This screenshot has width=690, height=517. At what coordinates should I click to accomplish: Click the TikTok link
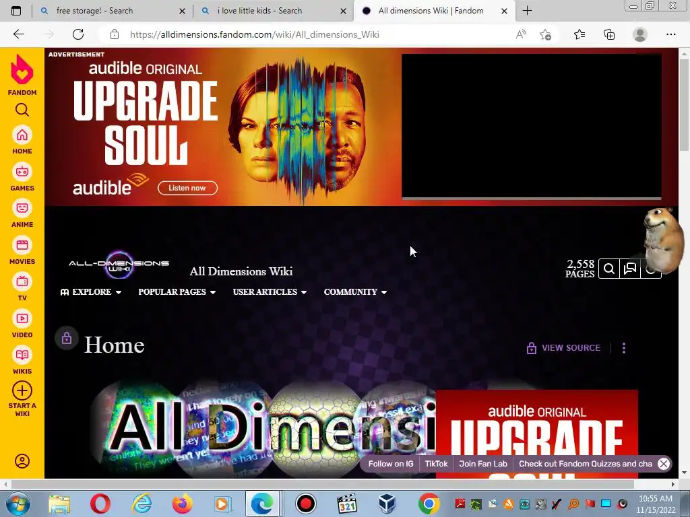(436, 464)
